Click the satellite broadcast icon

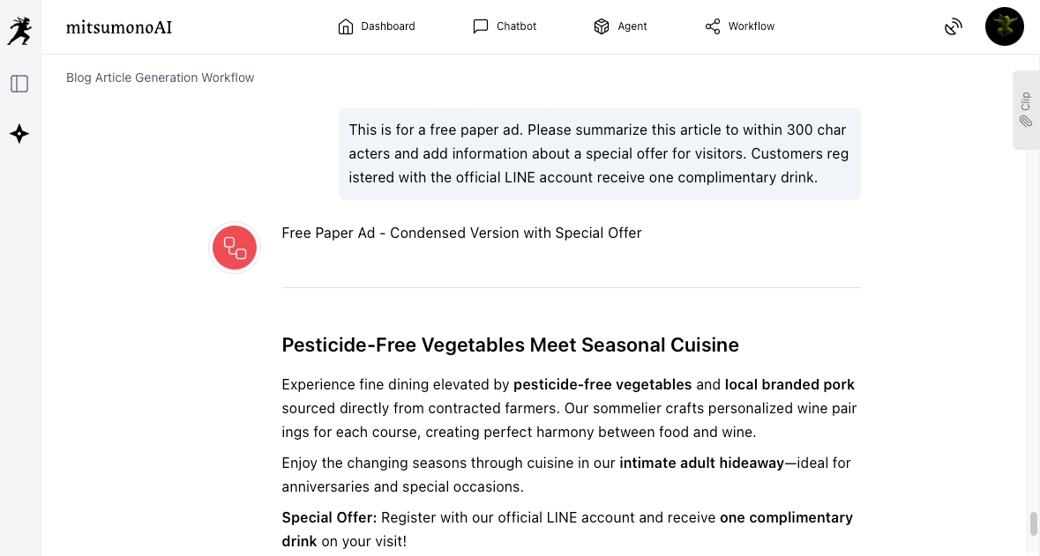pos(953,26)
